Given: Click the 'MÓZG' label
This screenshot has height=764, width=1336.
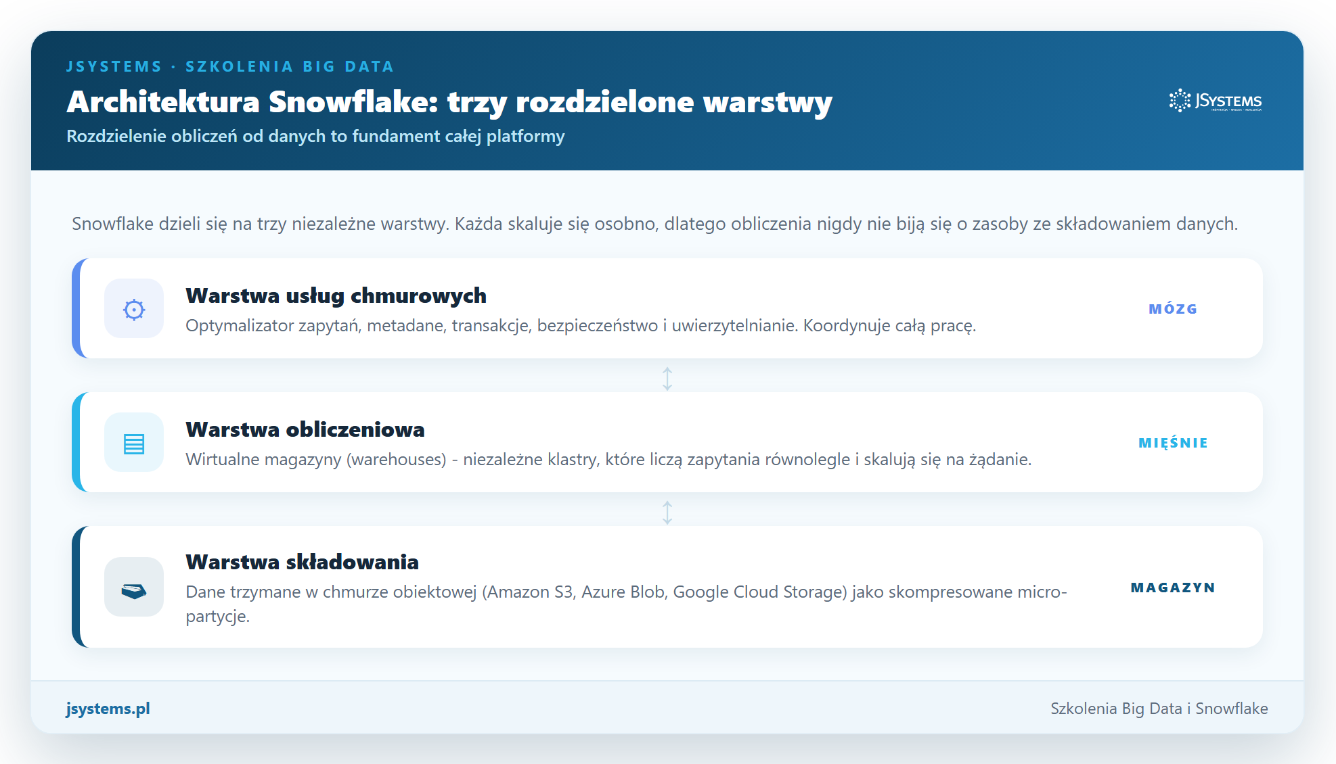Looking at the screenshot, I should [1173, 309].
